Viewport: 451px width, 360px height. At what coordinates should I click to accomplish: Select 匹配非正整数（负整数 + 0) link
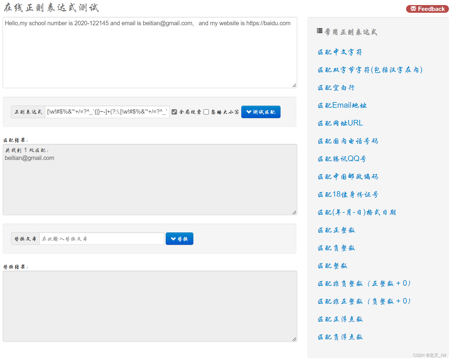tap(364, 301)
